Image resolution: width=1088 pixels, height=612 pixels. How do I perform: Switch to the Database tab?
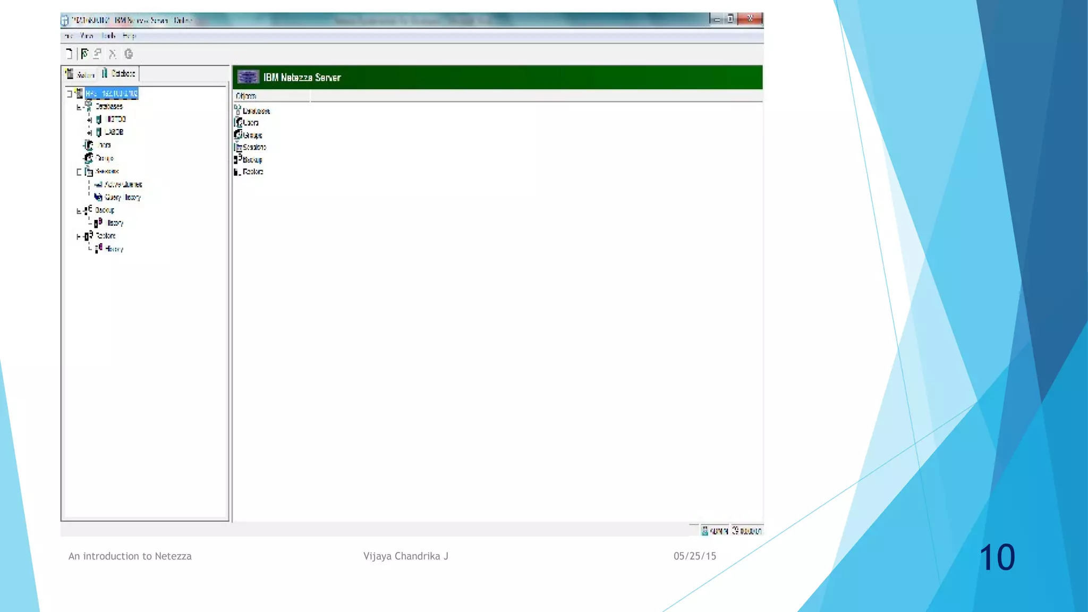(119, 73)
